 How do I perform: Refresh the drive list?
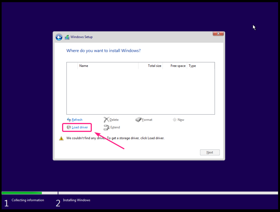coord(77,120)
